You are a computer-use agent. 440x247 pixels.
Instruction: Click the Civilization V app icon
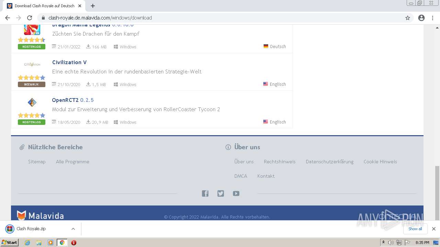pos(32,64)
